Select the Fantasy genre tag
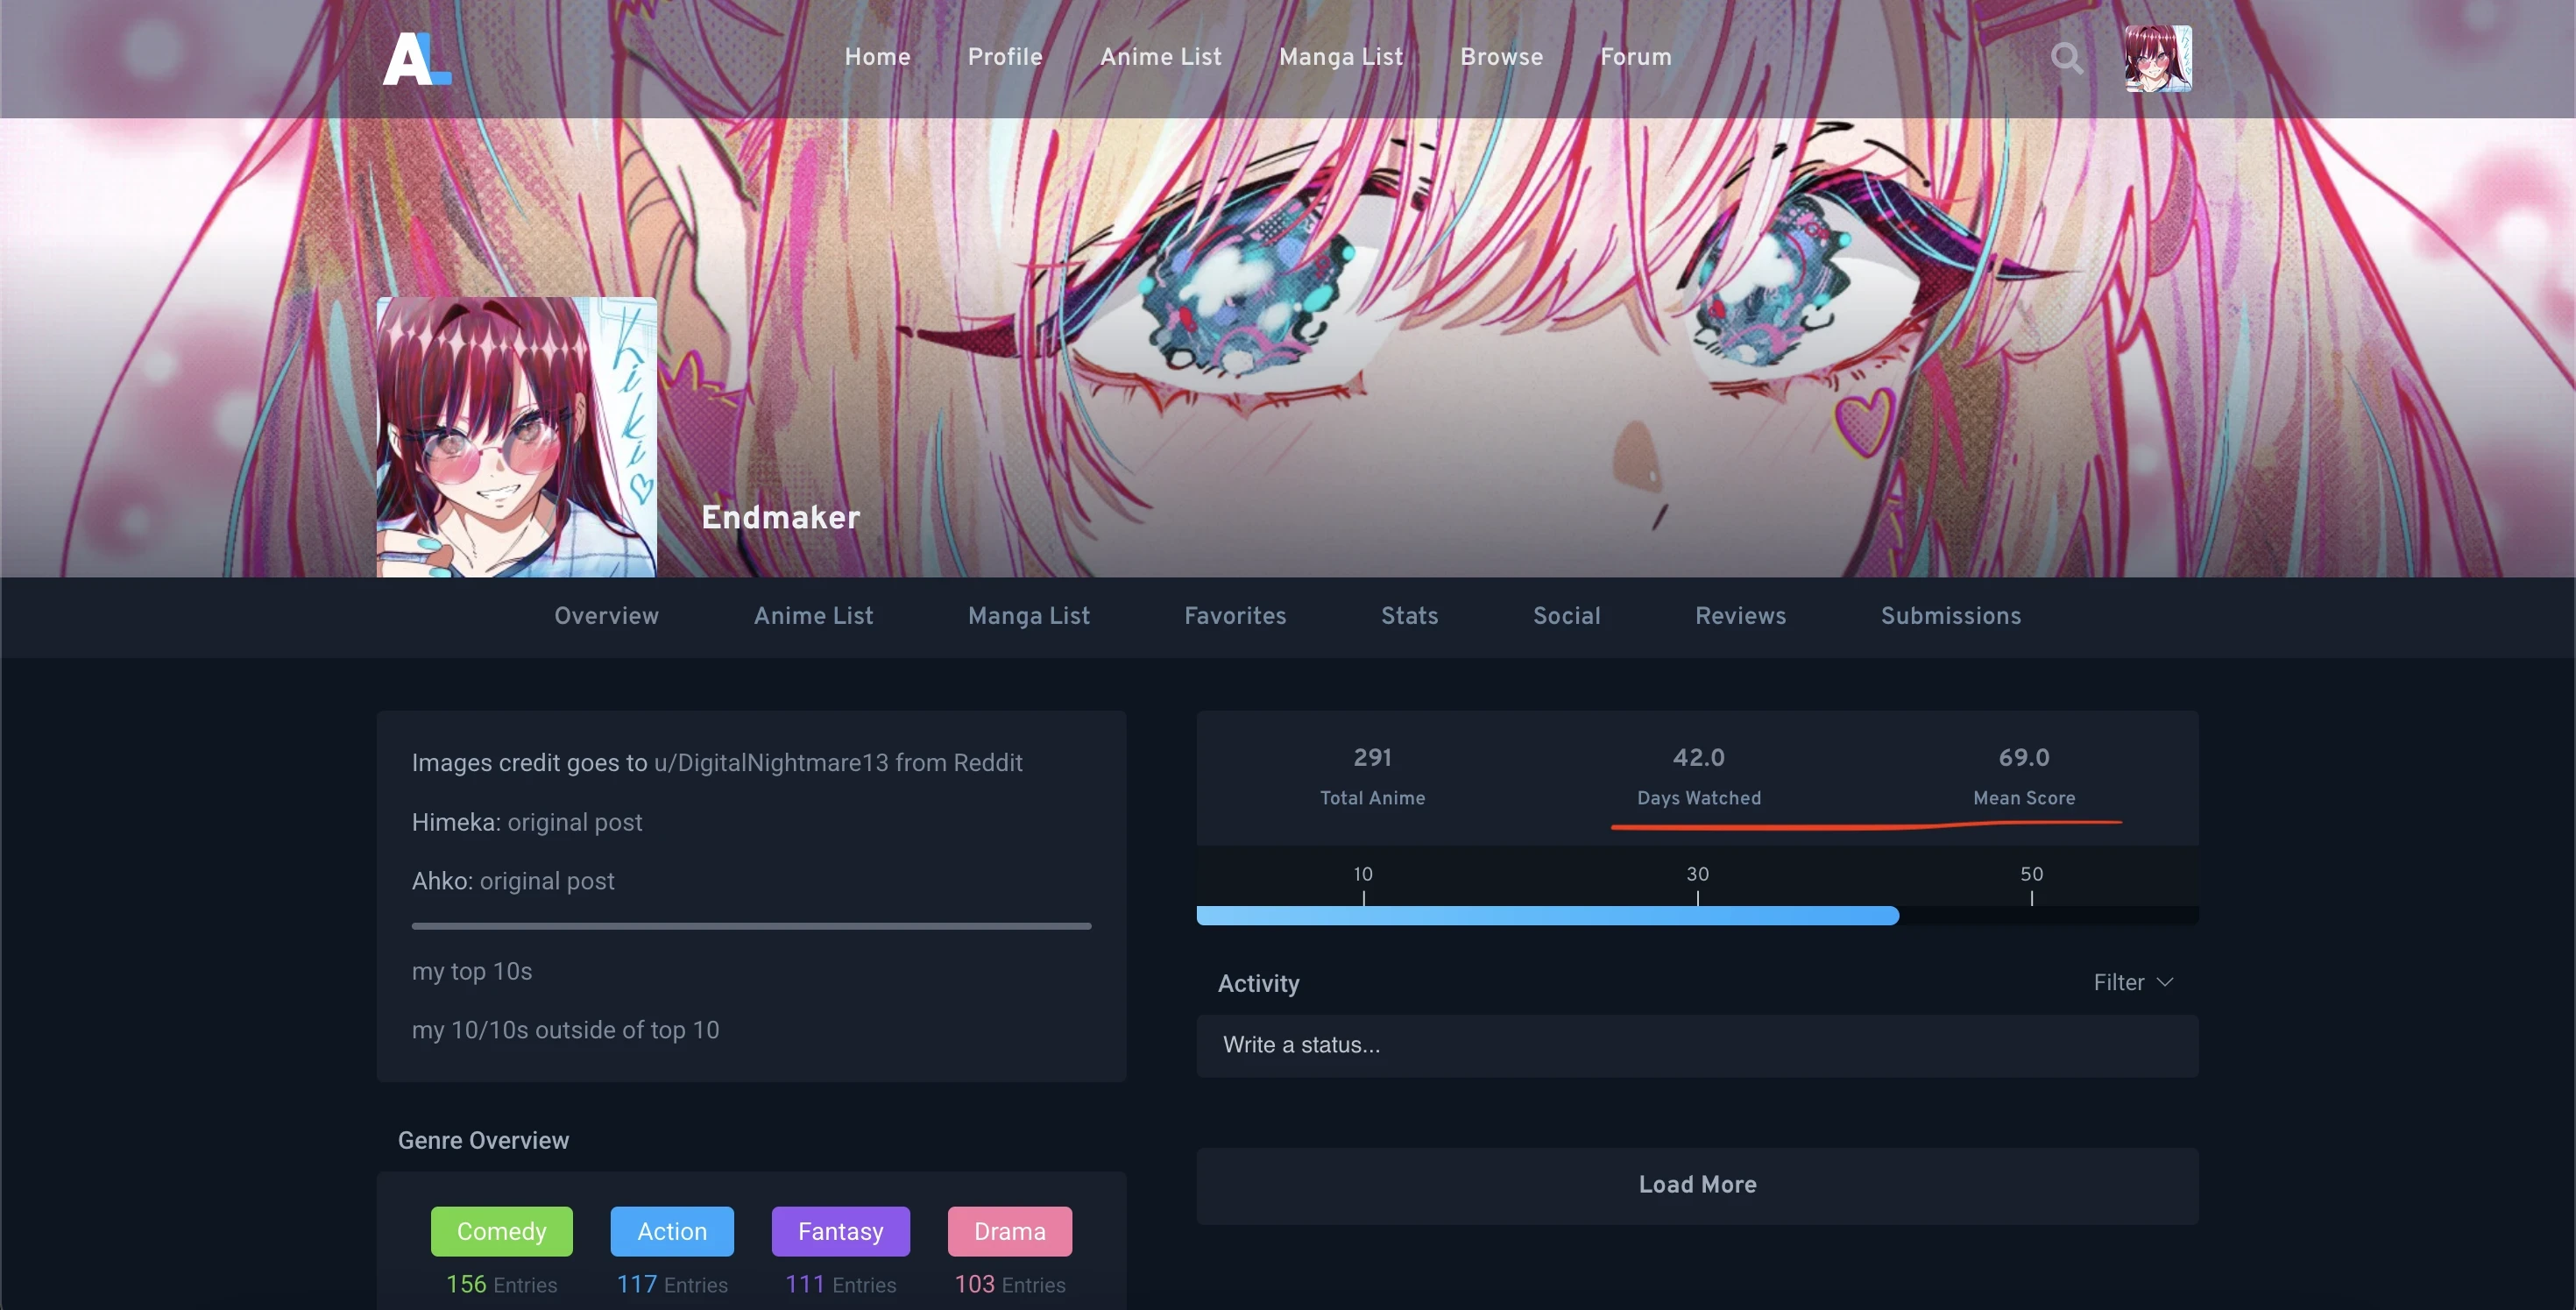The image size is (2576, 1310). [840, 1231]
